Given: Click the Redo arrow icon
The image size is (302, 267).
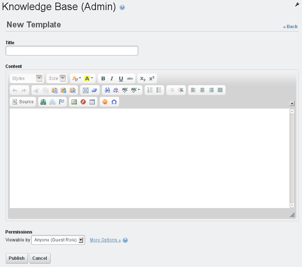Looking at the screenshot, I should click(24, 90).
